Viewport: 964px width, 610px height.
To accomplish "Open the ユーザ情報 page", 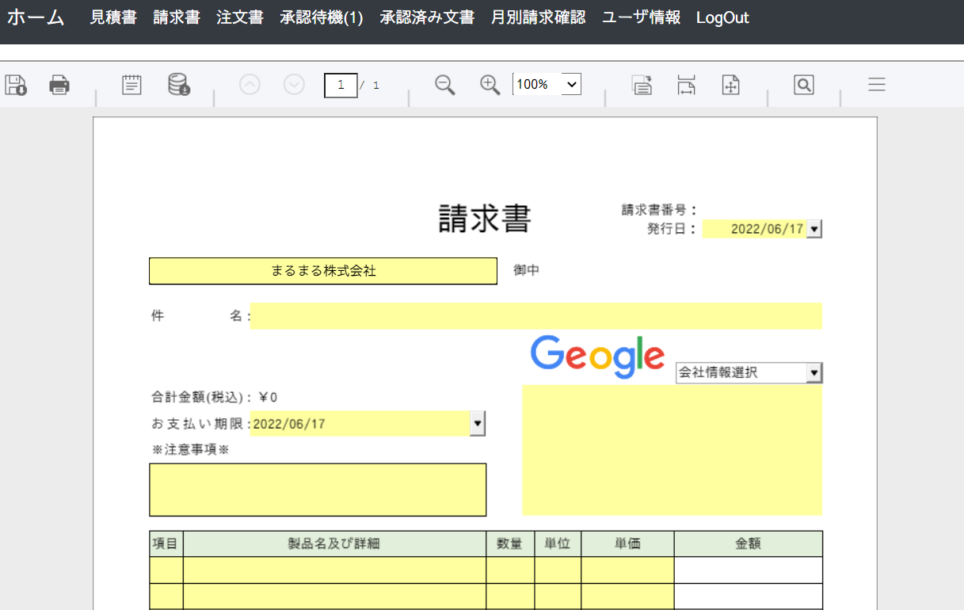I will 641,17.
